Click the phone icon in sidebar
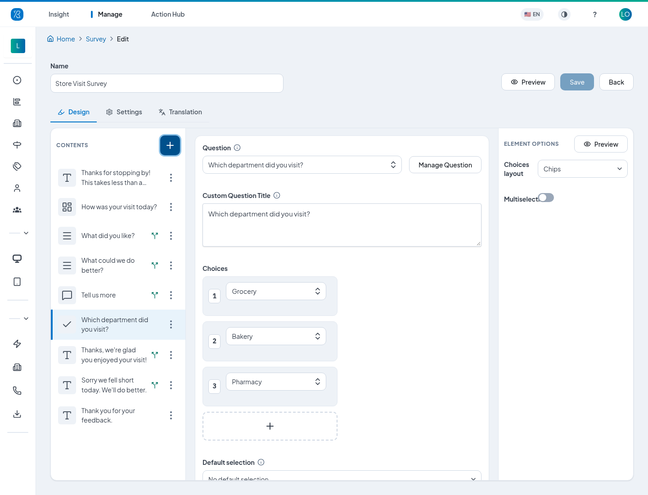The image size is (648, 495). click(17, 391)
